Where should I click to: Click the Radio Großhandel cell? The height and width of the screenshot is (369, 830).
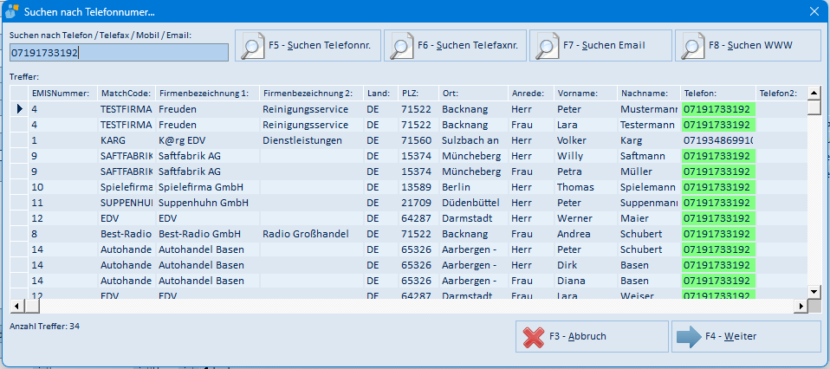312,234
